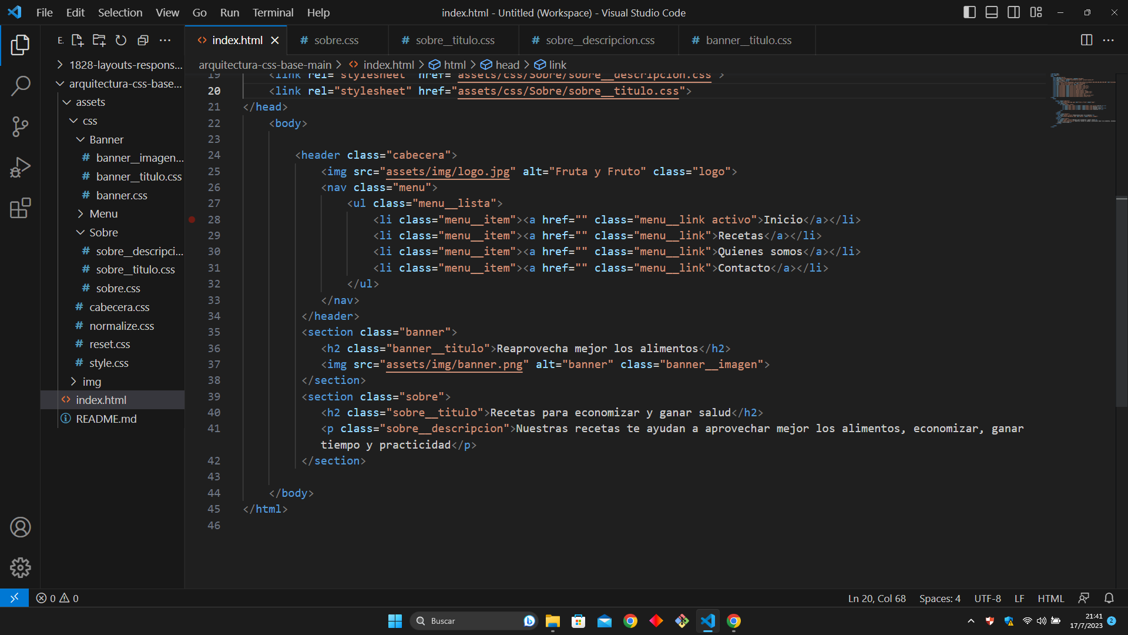Open Windows Start menu
The image size is (1128, 635).
395,621
